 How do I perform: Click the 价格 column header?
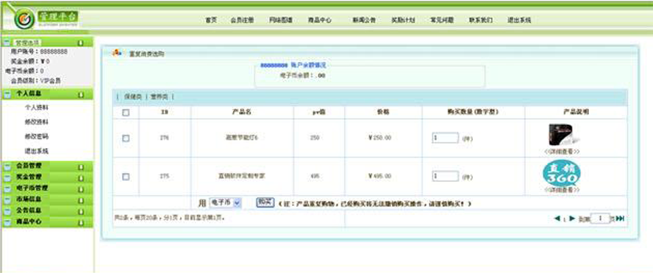(x=383, y=112)
